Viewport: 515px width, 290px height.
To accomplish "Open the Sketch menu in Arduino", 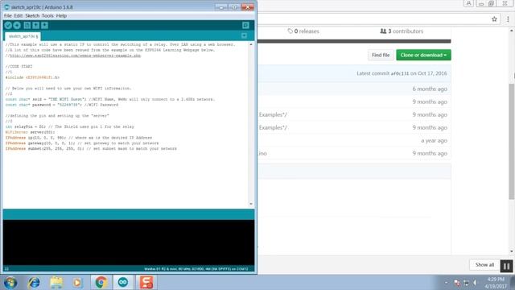I will tap(32, 15).
